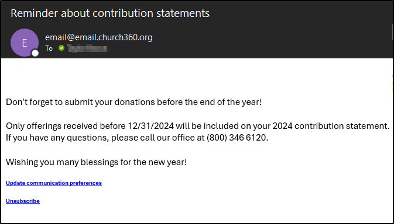
Task: Open the blurred recipient name contact
Action: point(87,48)
